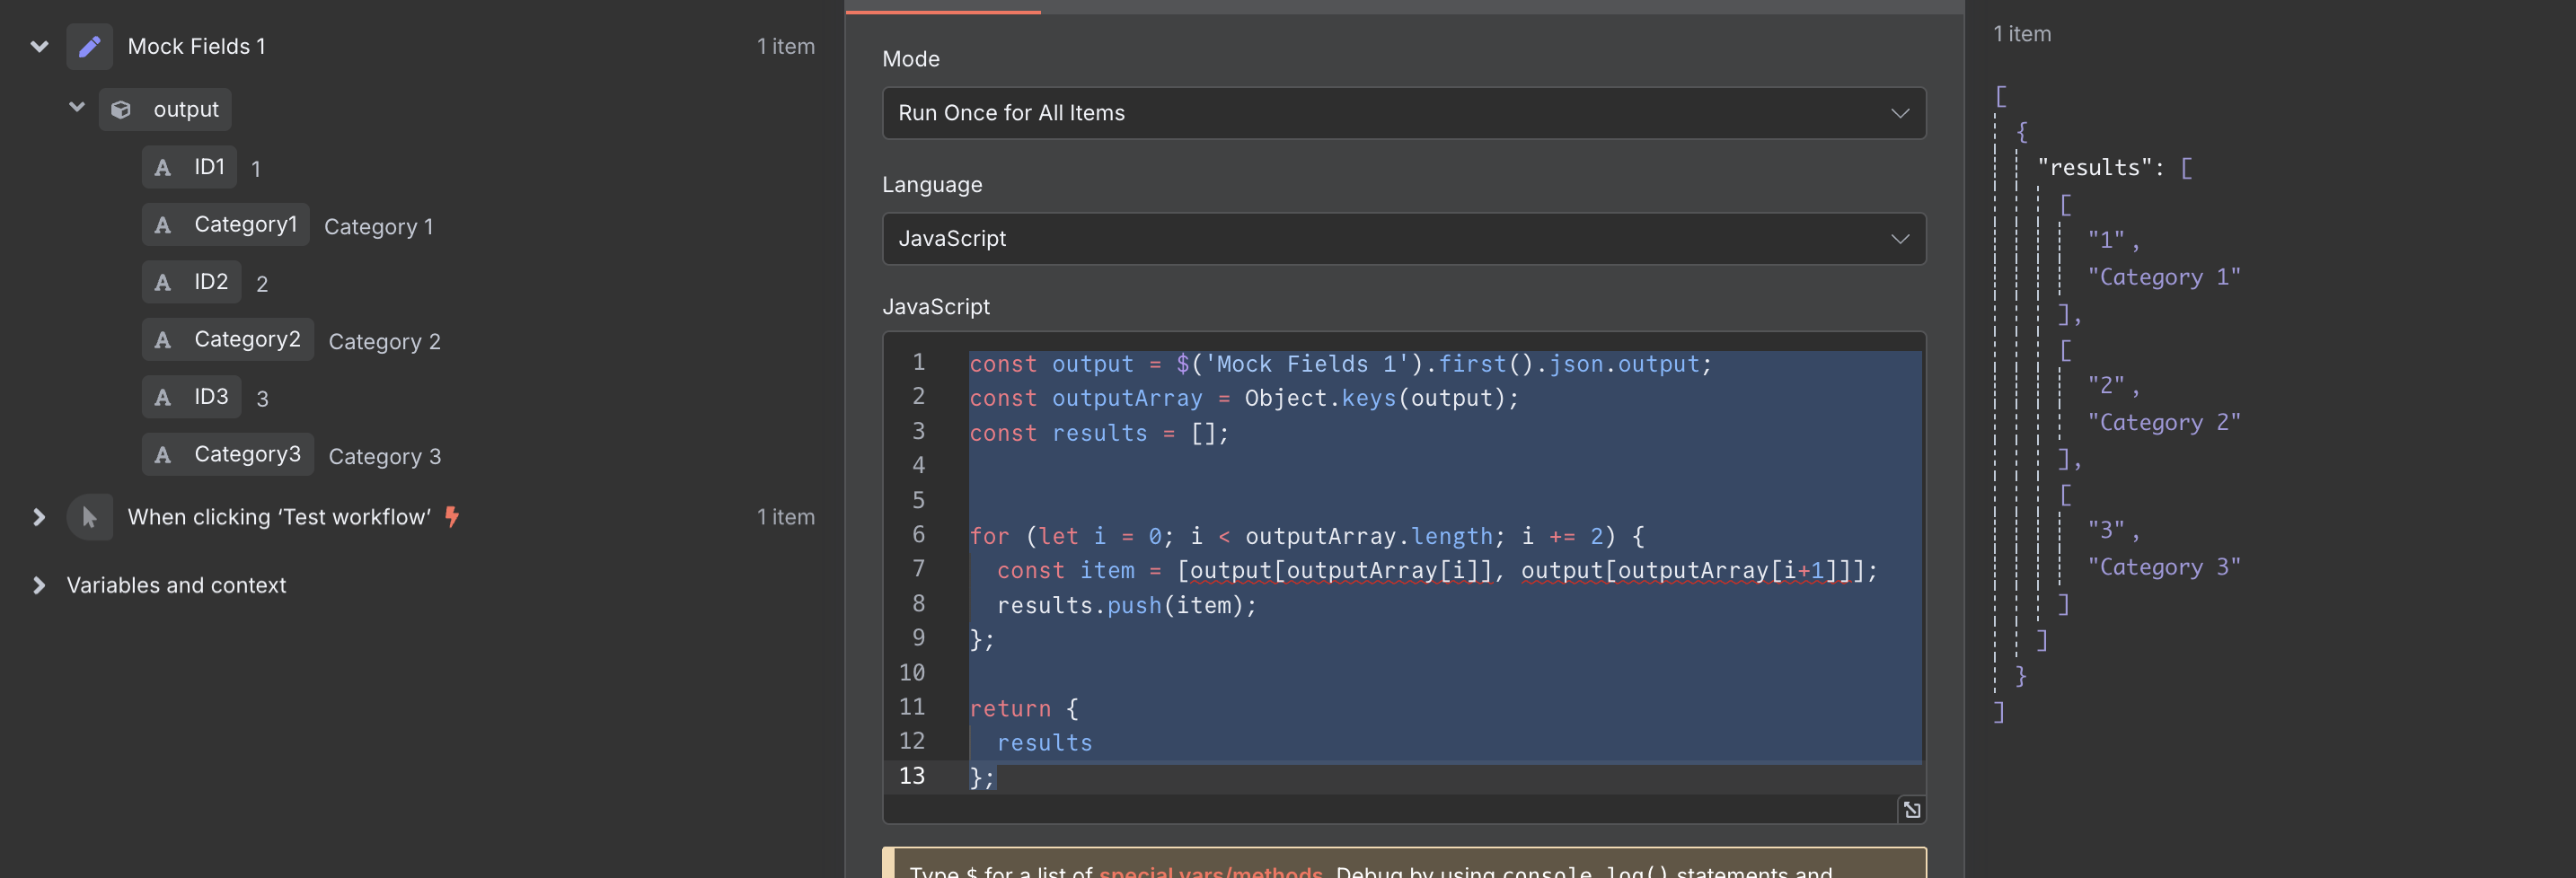Click 'results.push(item);' on line 8
2576x878 pixels.
(1126, 605)
